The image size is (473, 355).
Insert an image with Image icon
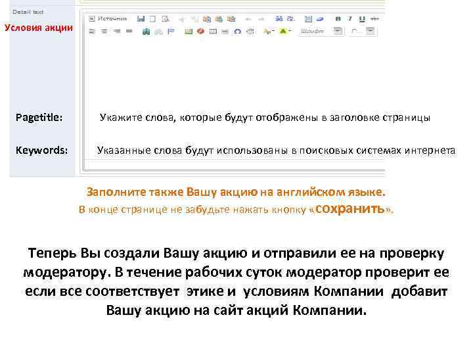(189, 31)
